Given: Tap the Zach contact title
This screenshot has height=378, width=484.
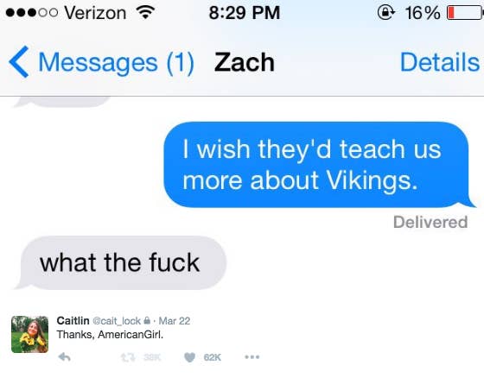Looking at the screenshot, I should pos(245,62).
